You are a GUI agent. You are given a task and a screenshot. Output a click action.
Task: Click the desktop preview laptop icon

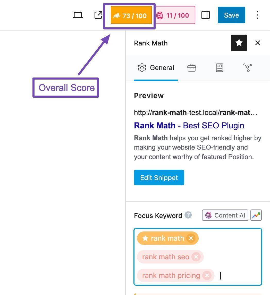click(x=78, y=15)
